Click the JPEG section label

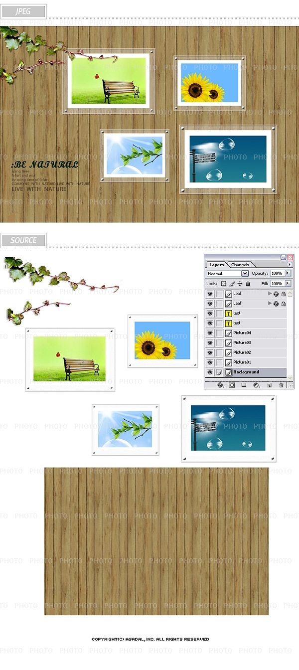pyautogui.click(x=23, y=11)
